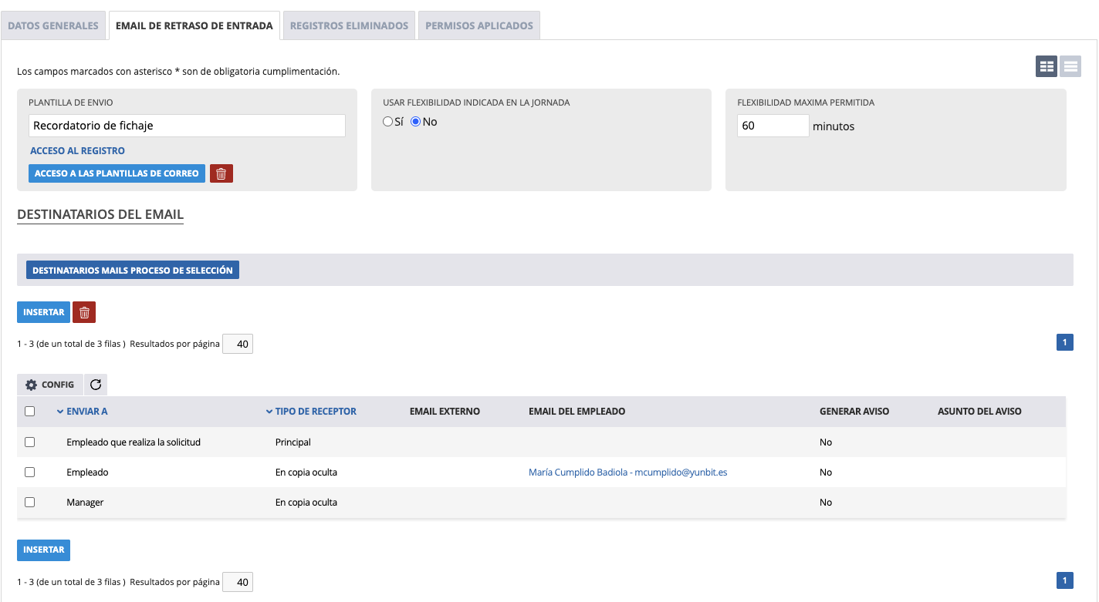Switch to the Permisos Aplicados tab
1099x602 pixels.
click(478, 25)
